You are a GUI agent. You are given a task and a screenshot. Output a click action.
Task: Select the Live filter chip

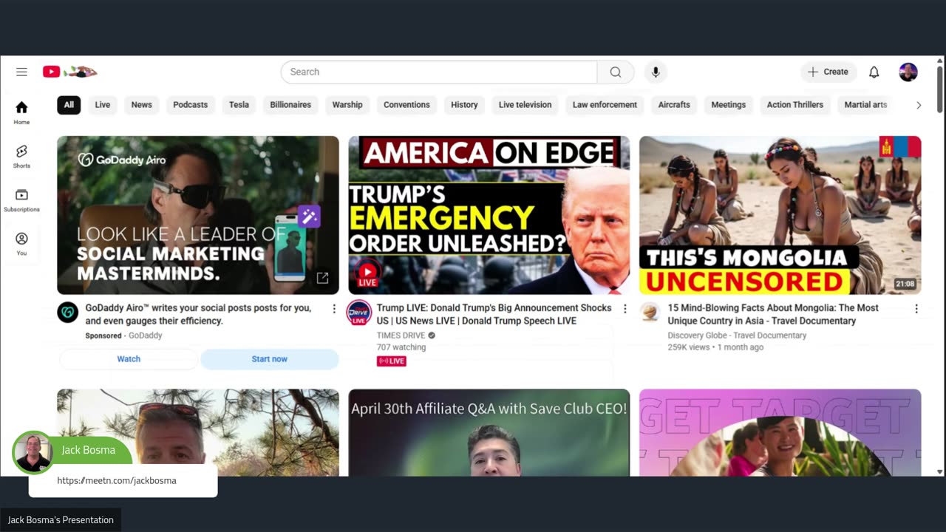click(x=103, y=105)
